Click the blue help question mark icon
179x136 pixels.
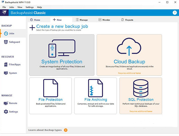pos(175,13)
